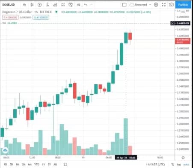
Task: Open chart settings gear icon
Action: [x=156, y=5]
